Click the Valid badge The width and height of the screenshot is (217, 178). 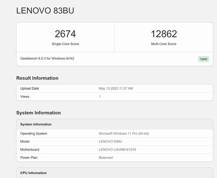pos(203,59)
